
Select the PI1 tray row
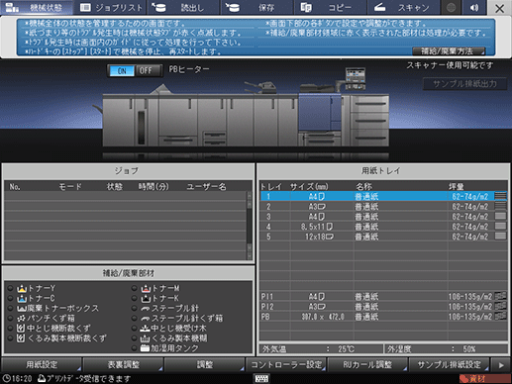384,296
